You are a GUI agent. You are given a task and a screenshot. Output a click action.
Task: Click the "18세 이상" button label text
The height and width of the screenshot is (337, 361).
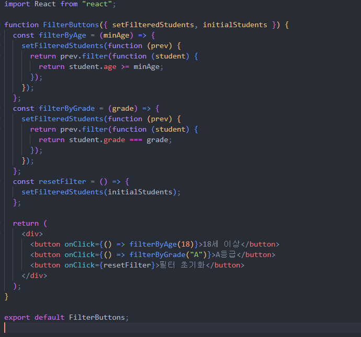click(x=221, y=244)
